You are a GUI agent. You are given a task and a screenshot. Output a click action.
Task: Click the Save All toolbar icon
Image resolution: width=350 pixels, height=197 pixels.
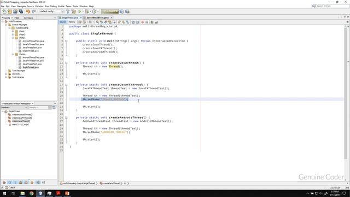21,11
